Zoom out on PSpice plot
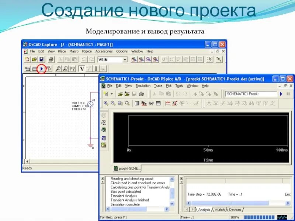This screenshot has width=295, height=221. coord(113,103)
